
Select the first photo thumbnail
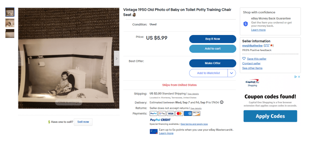point(10,12)
